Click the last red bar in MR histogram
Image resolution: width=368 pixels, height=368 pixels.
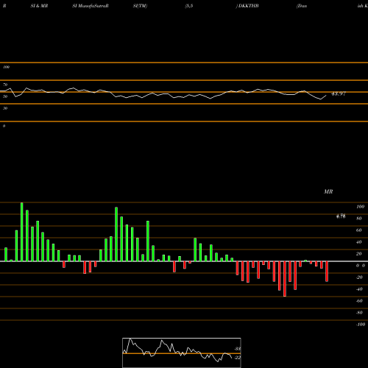[x=327, y=272]
